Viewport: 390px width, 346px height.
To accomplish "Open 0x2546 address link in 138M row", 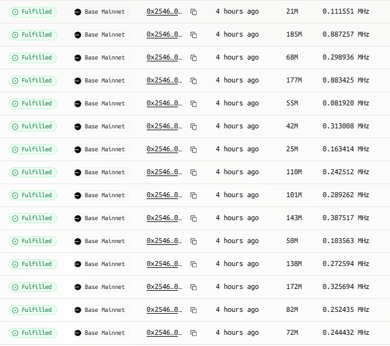I will click(x=164, y=264).
